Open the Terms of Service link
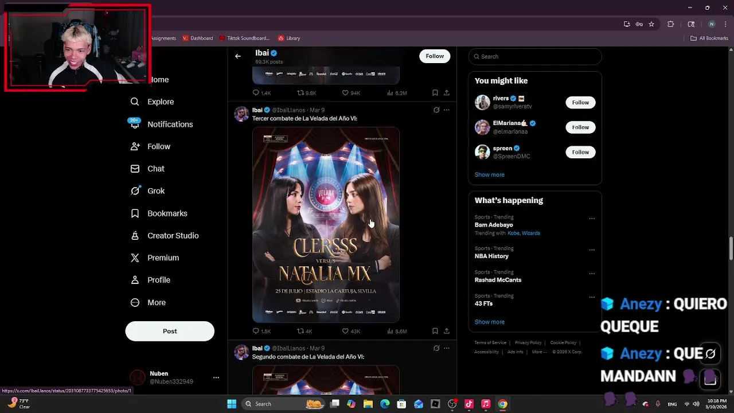 (x=490, y=343)
